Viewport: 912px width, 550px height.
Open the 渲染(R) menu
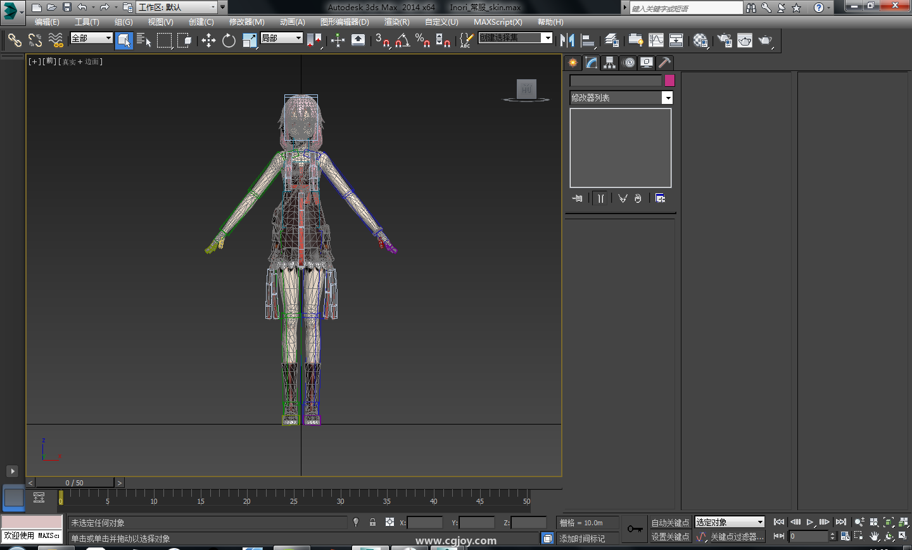tap(396, 22)
